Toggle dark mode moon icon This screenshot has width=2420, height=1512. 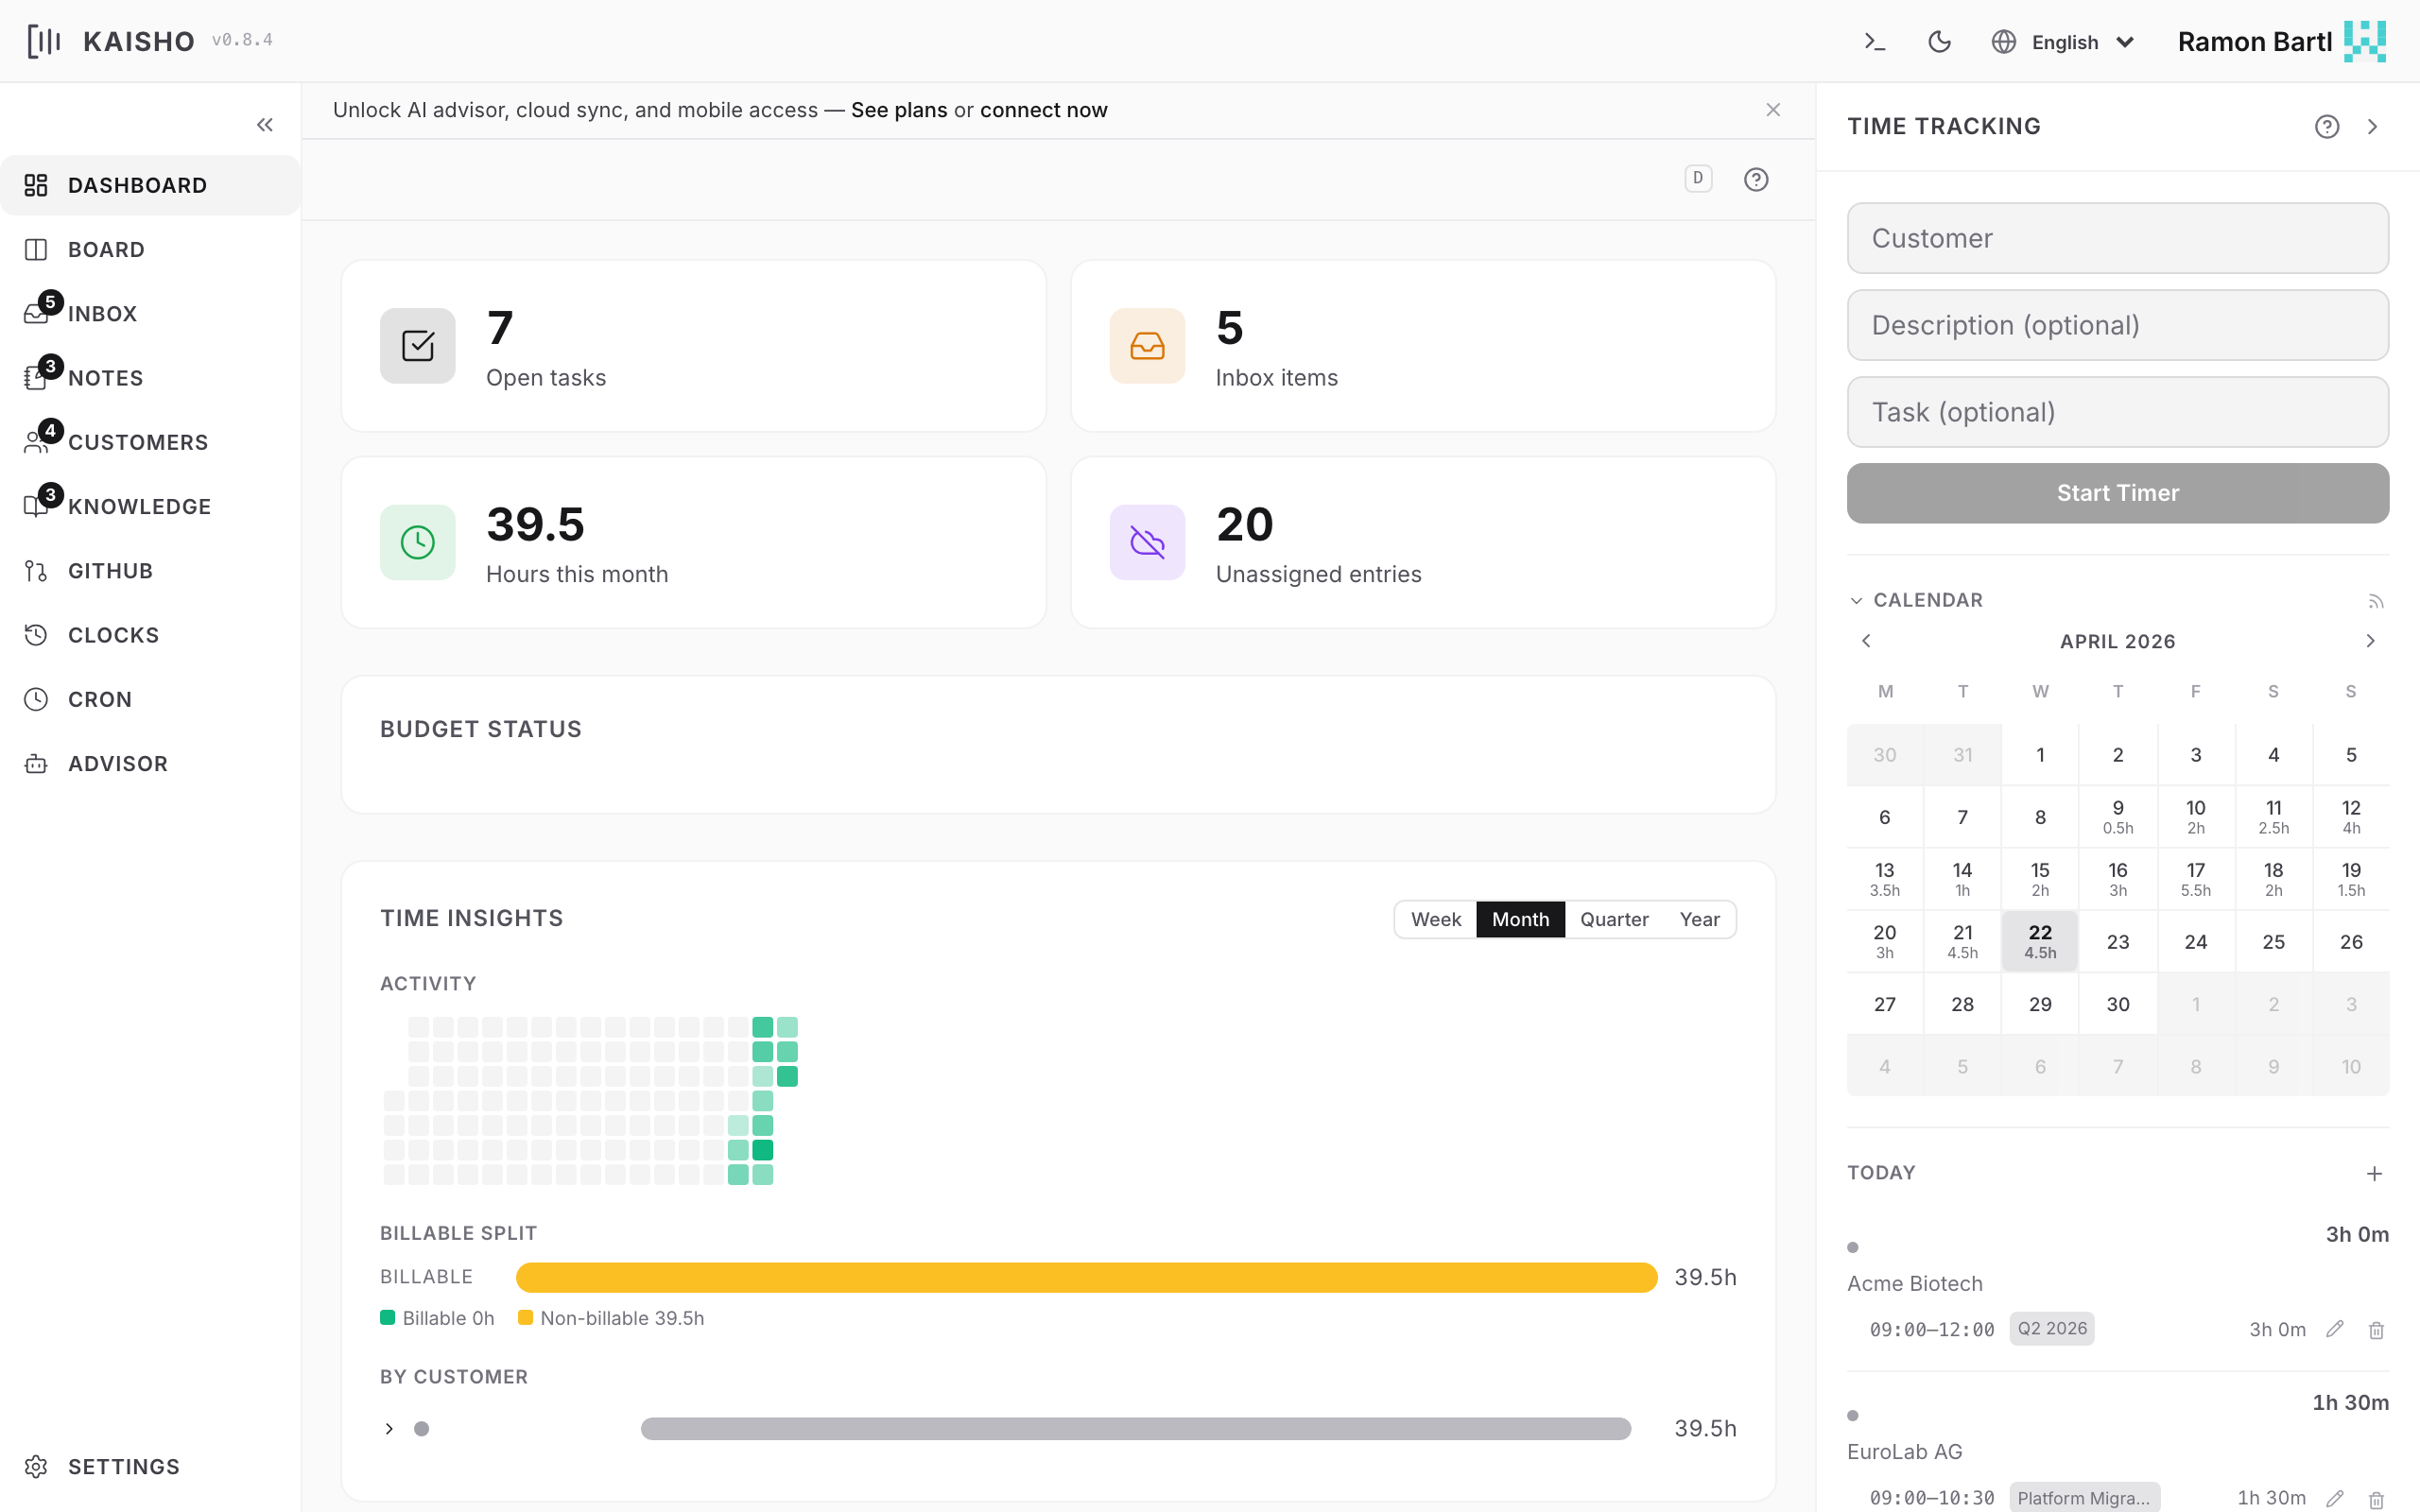[1939, 42]
